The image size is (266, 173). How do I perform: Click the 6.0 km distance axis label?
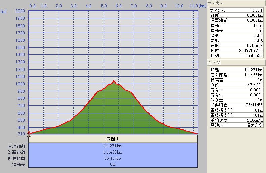point(119,6)
